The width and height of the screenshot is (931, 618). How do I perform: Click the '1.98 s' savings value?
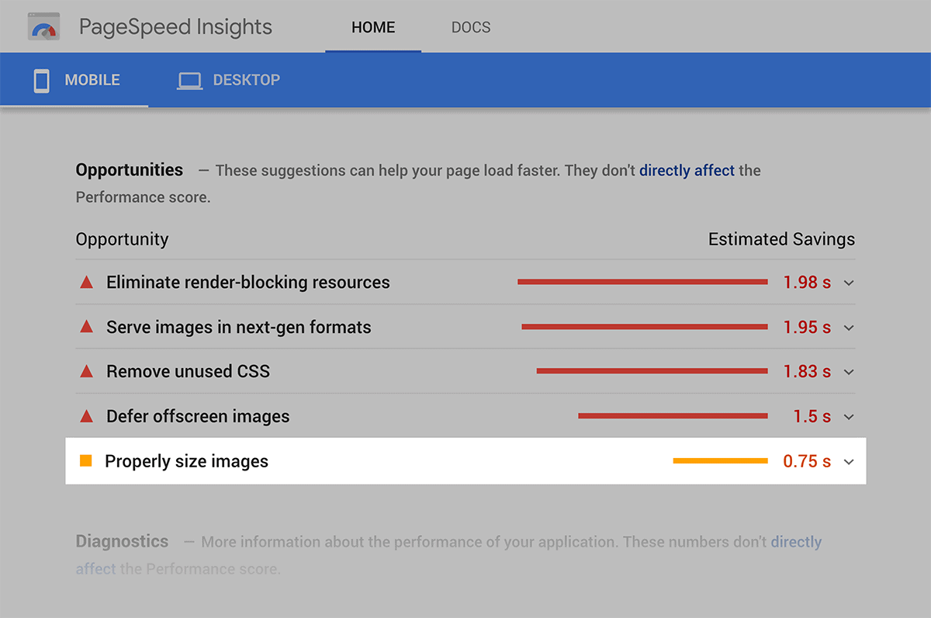[x=807, y=283]
